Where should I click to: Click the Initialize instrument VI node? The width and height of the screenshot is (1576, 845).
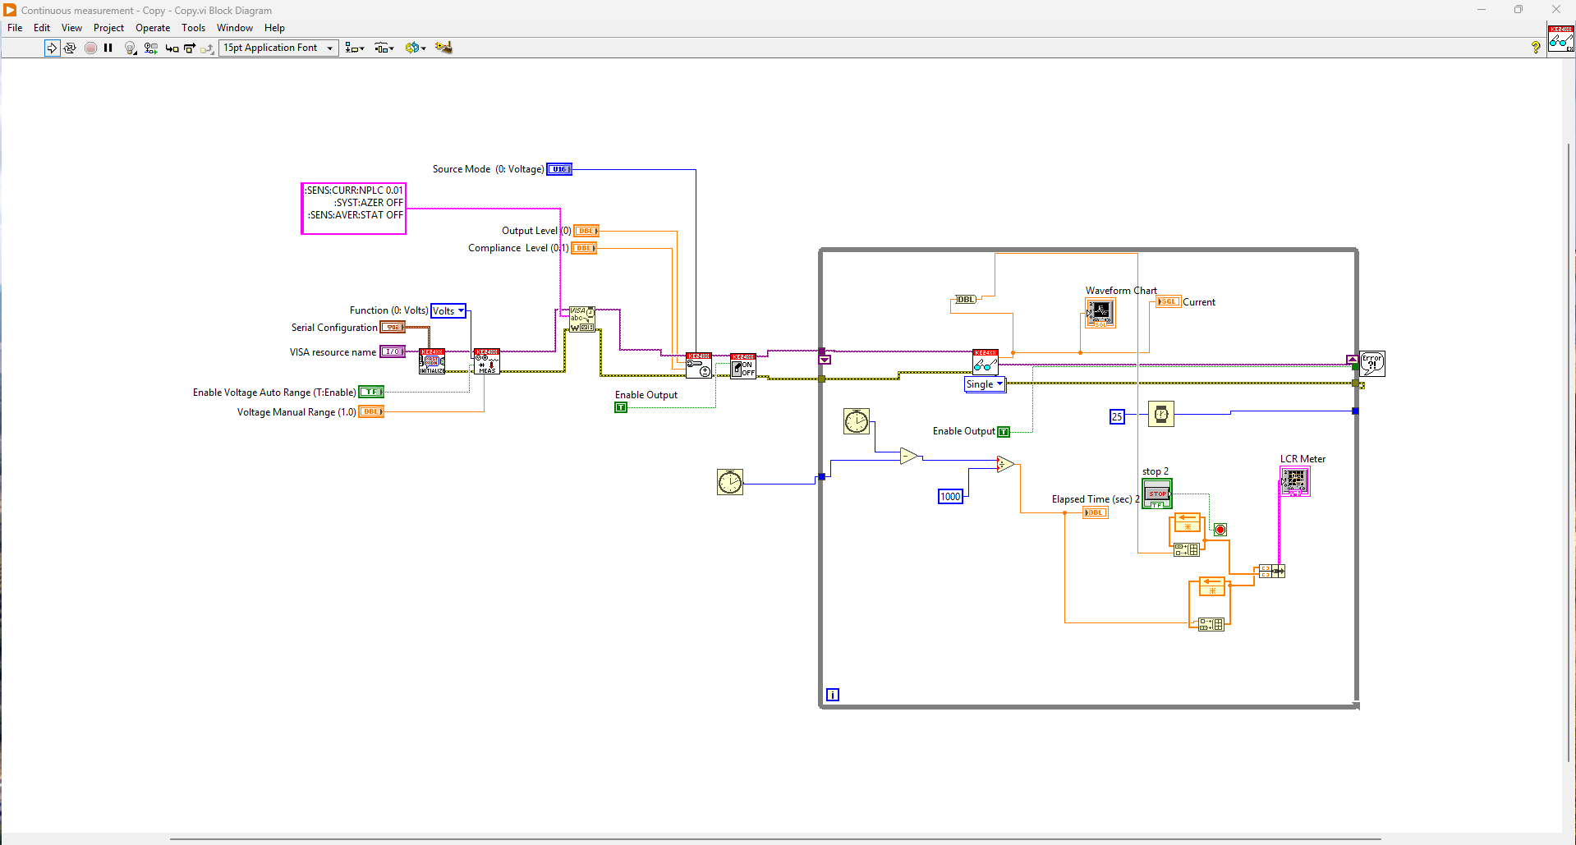[432, 361]
